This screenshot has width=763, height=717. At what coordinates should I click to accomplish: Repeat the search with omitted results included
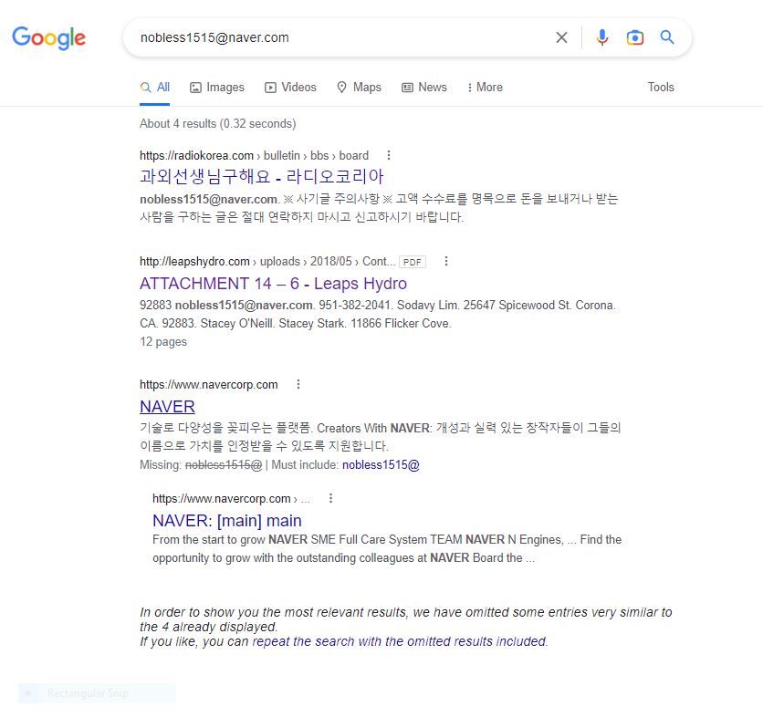[x=400, y=641]
